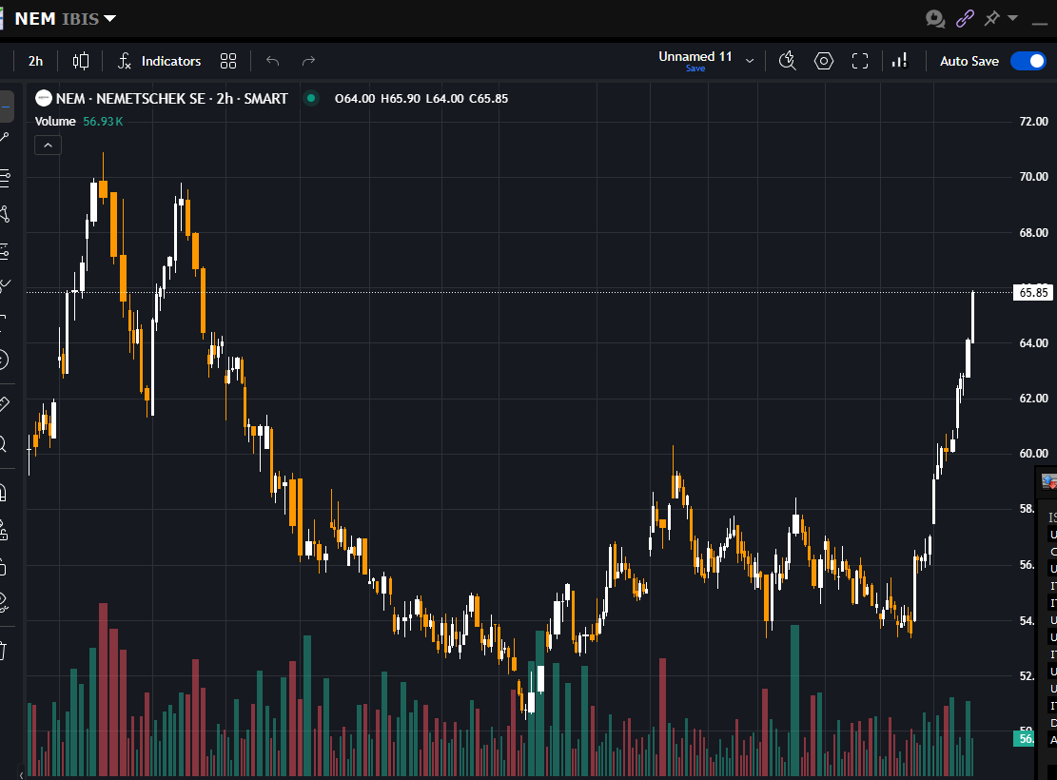Click the Unnamed 11 layout name

coord(695,57)
